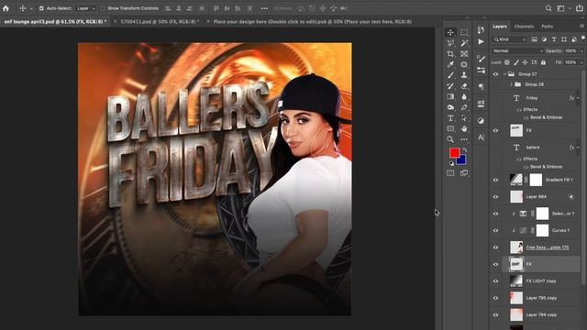Go to Photoshop Home screen

[x=6, y=8]
